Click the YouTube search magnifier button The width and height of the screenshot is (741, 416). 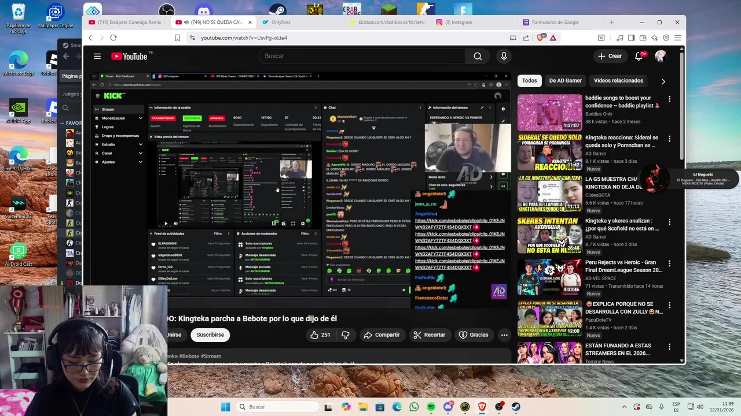[478, 56]
